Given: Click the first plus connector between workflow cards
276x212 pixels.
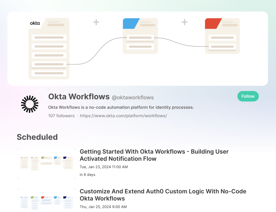Looking at the screenshot, I should pos(96,22).
